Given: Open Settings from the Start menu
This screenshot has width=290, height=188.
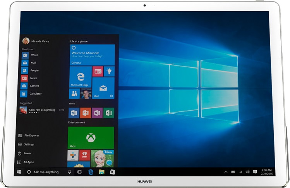Looking at the screenshot, I should tap(29, 144).
